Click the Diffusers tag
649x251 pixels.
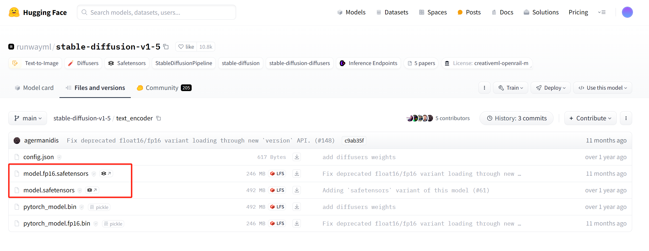click(83, 63)
